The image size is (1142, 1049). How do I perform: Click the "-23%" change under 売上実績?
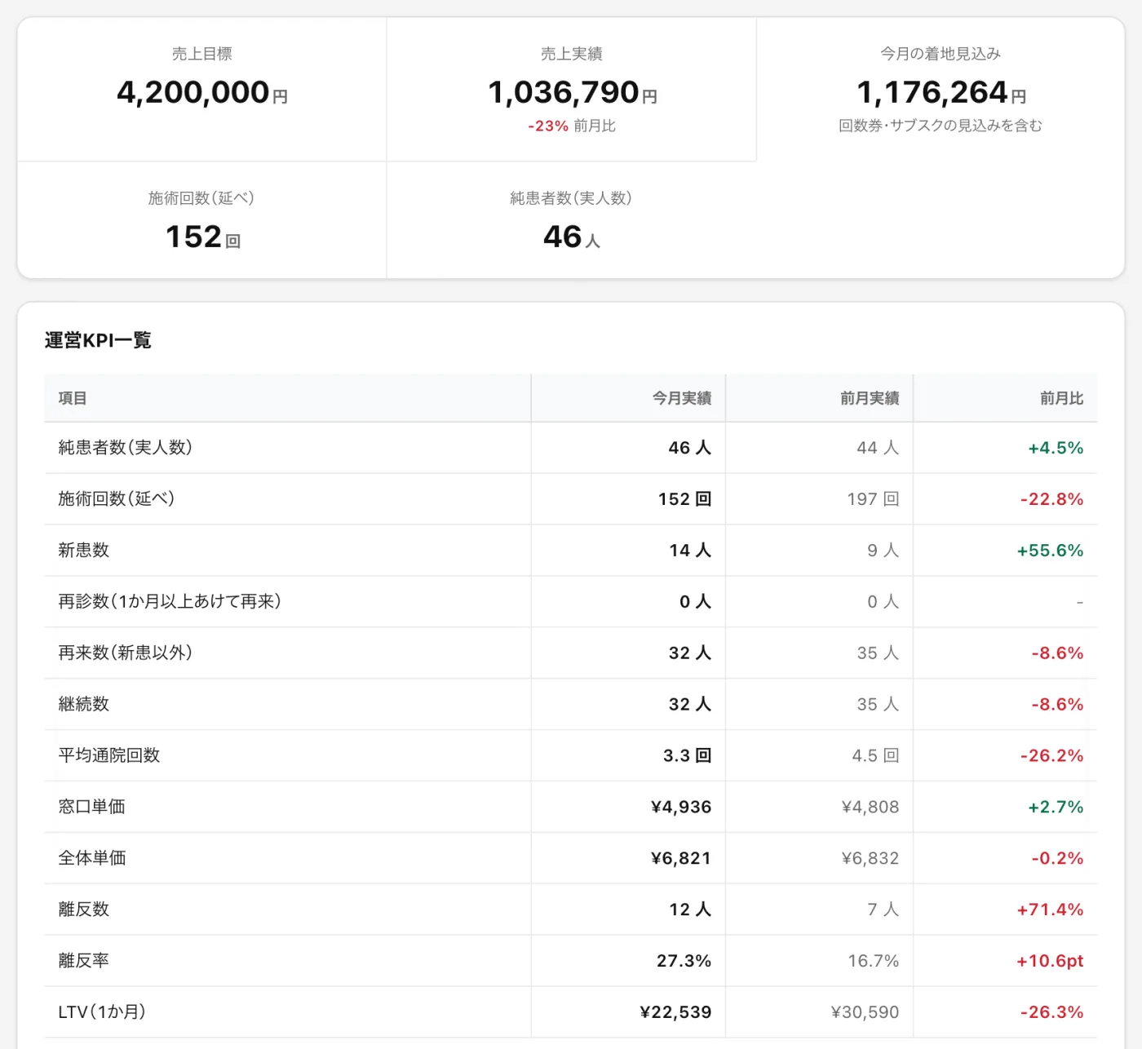[548, 126]
